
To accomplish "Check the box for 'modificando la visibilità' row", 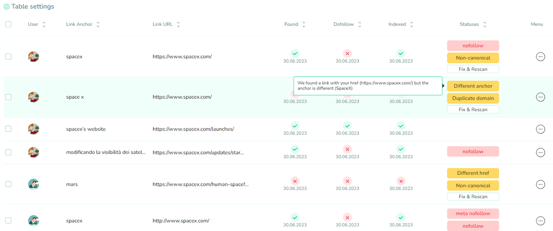I will 8,152.
